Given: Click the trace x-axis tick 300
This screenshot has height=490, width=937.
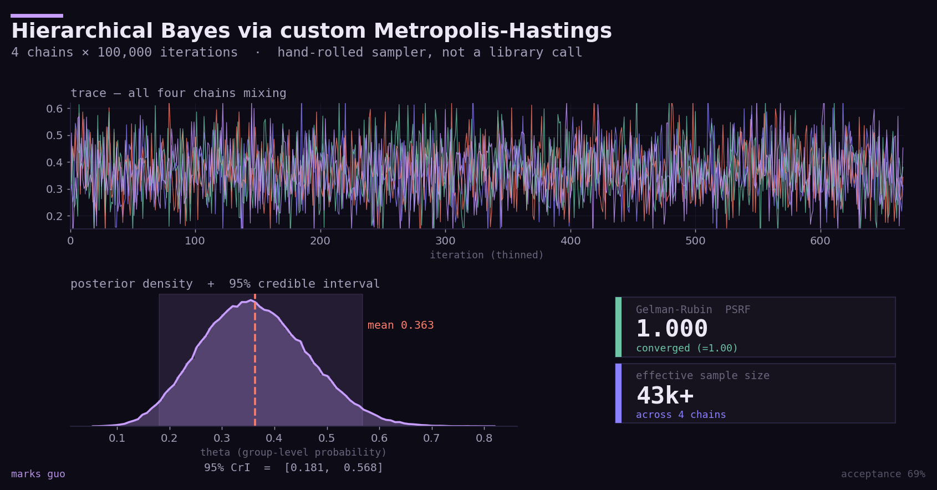Looking at the screenshot, I should (445, 241).
